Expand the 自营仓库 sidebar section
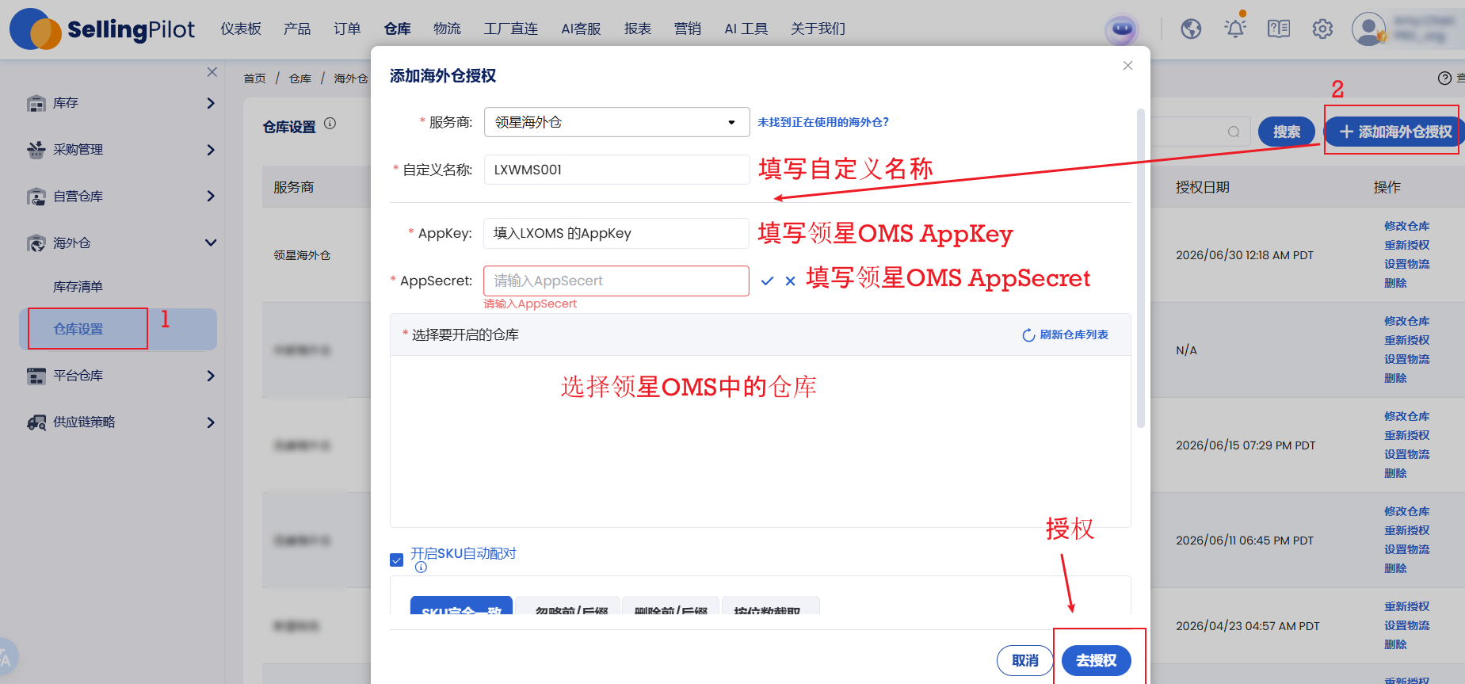The width and height of the screenshot is (1465, 684). [x=211, y=197]
